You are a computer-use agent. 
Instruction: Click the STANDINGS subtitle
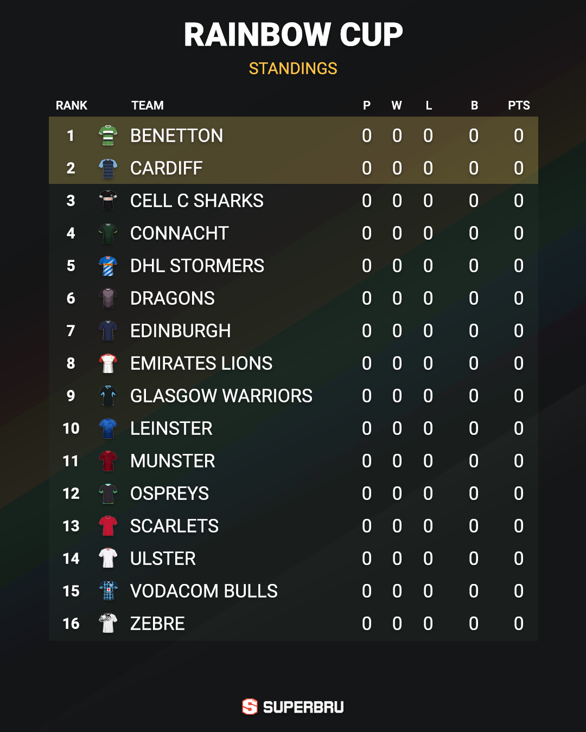coord(293,68)
